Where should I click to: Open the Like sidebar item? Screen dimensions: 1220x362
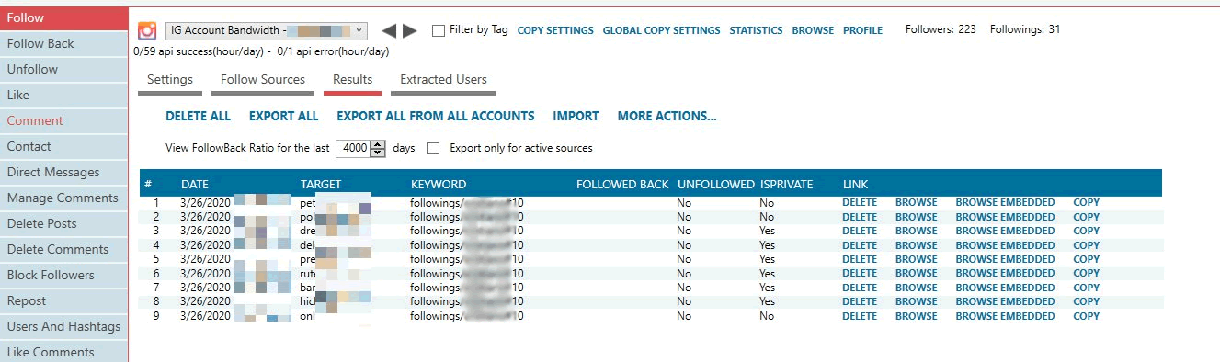[x=64, y=95]
